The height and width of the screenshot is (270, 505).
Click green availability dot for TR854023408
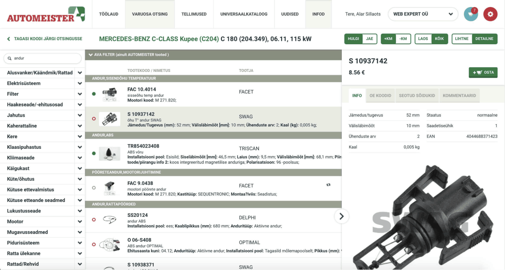pos(94,153)
